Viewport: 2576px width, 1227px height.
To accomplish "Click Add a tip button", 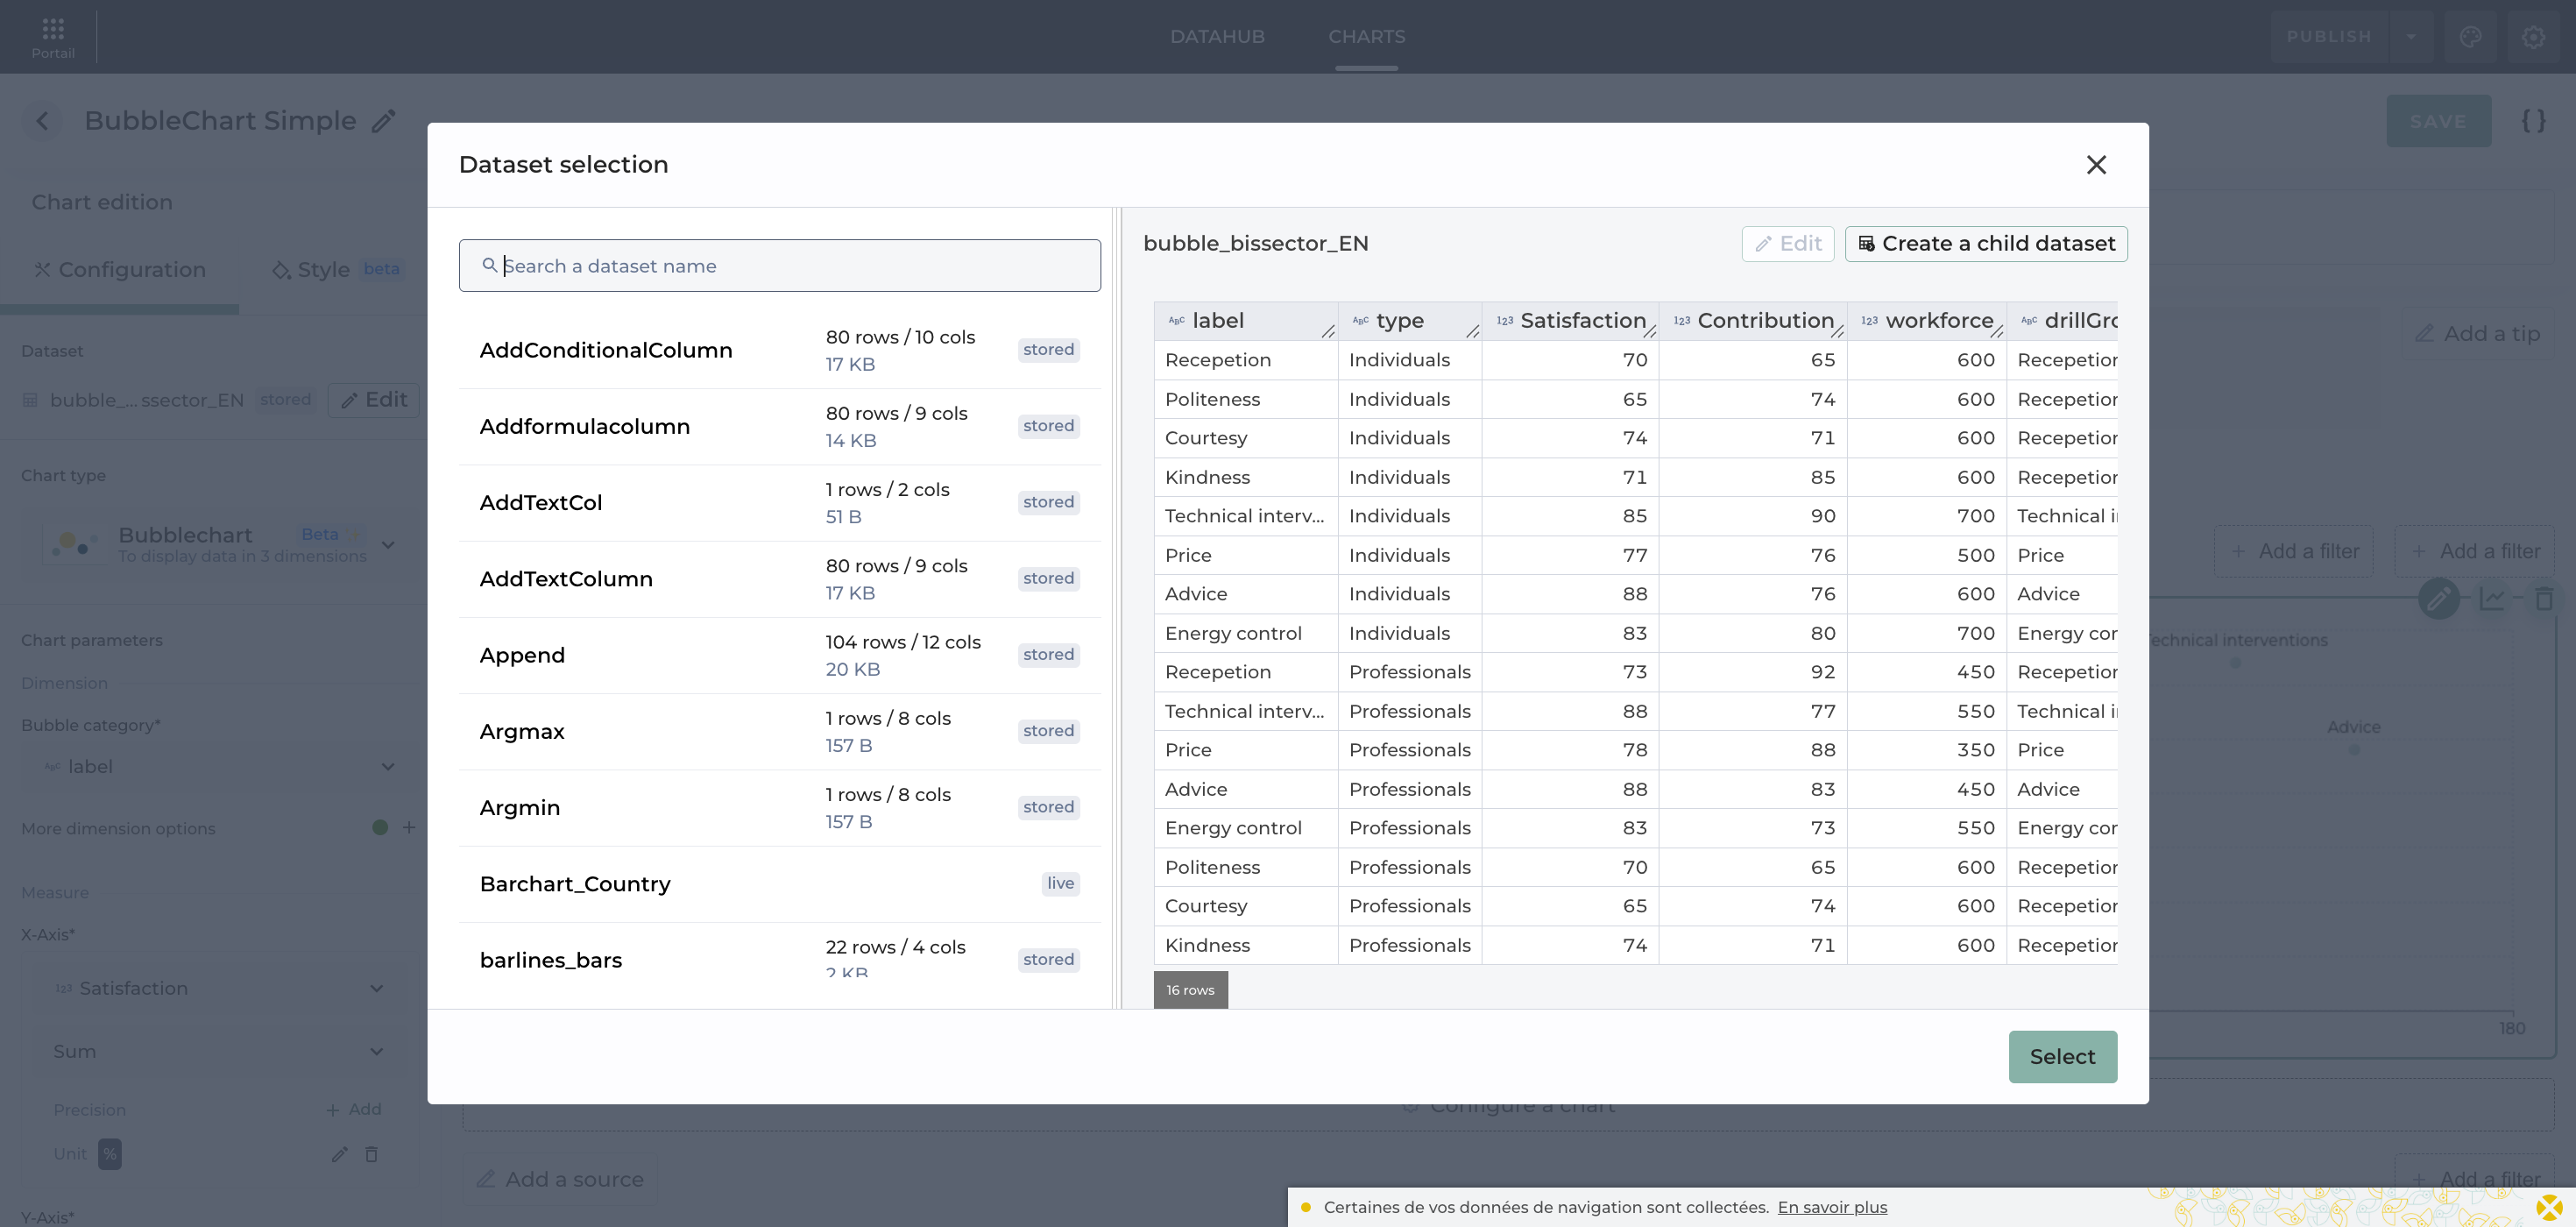I will pyautogui.click(x=2478, y=334).
